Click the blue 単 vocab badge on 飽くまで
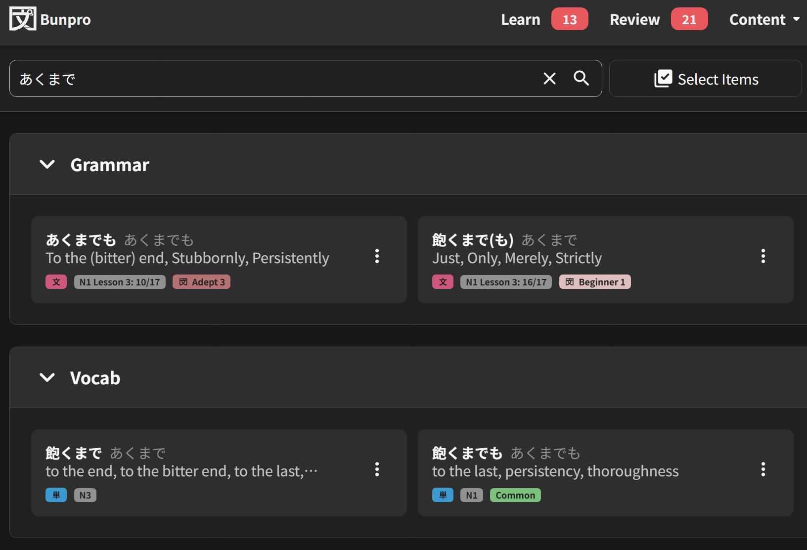 pos(56,495)
